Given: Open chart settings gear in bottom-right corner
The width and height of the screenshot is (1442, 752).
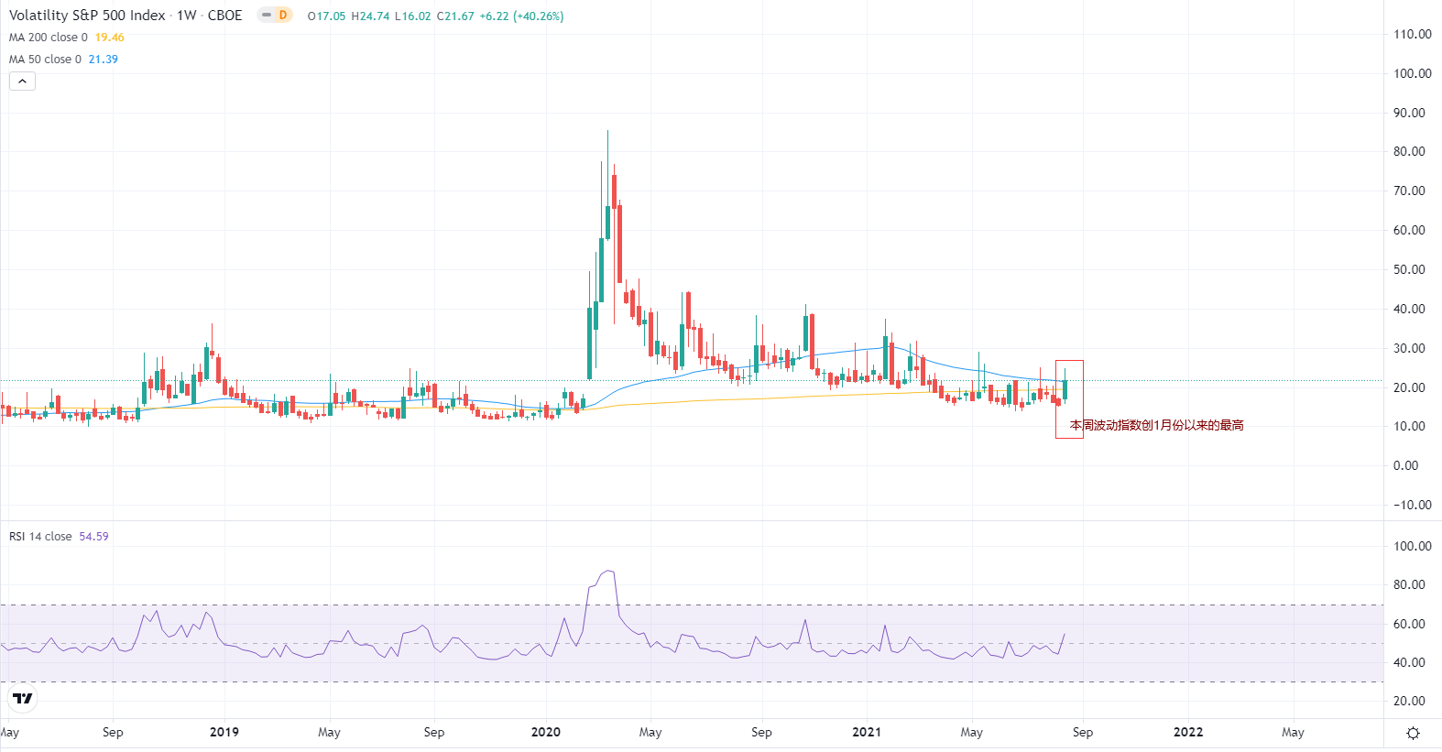Looking at the screenshot, I should (1413, 733).
